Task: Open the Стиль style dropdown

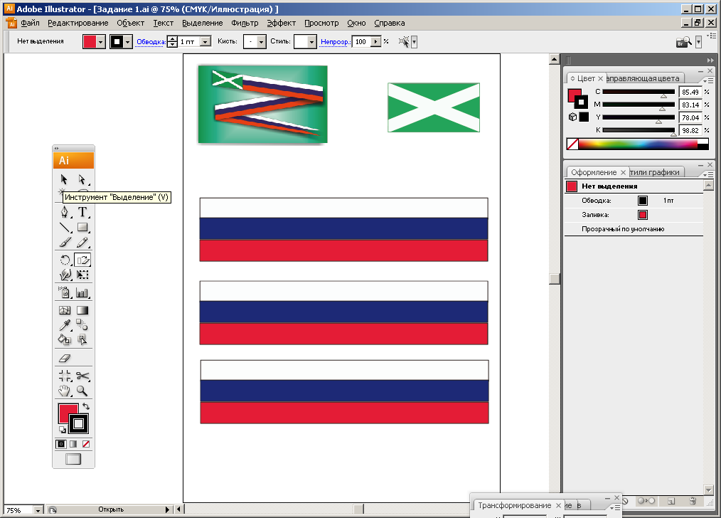Action: click(311, 42)
